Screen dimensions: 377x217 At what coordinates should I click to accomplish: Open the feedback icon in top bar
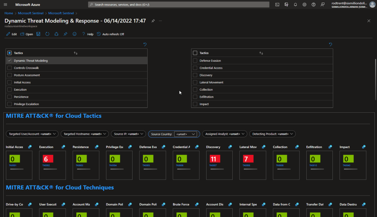(323, 4)
